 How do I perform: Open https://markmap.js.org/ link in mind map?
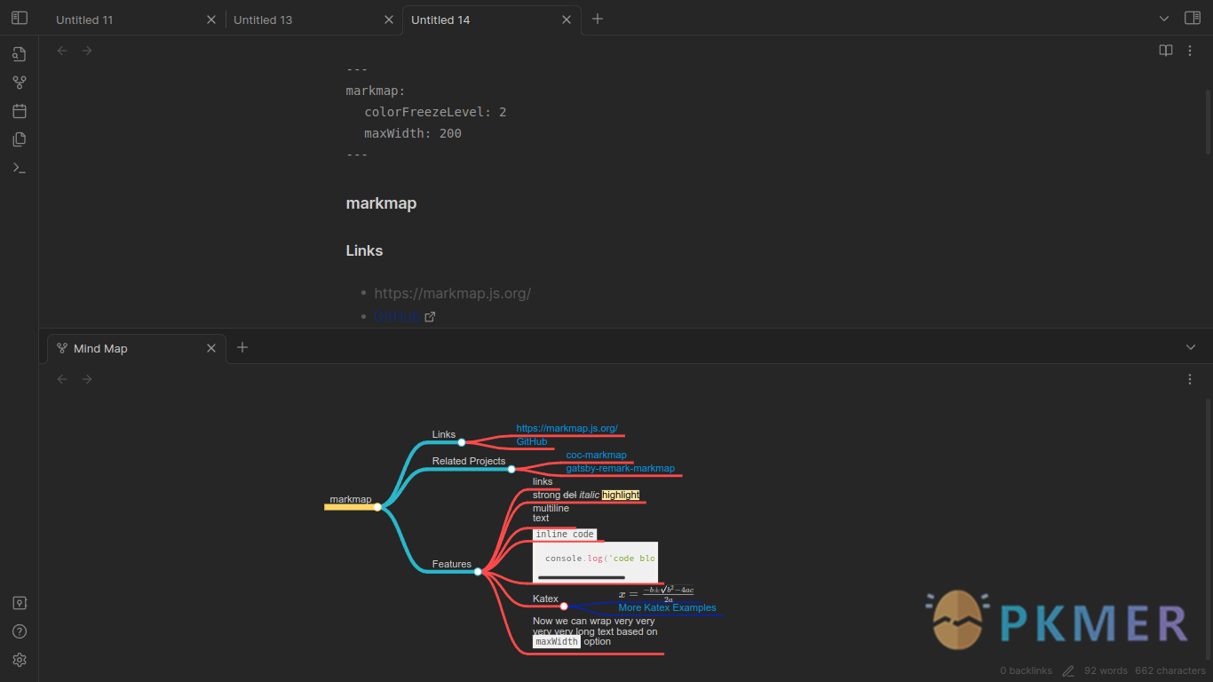(x=567, y=428)
